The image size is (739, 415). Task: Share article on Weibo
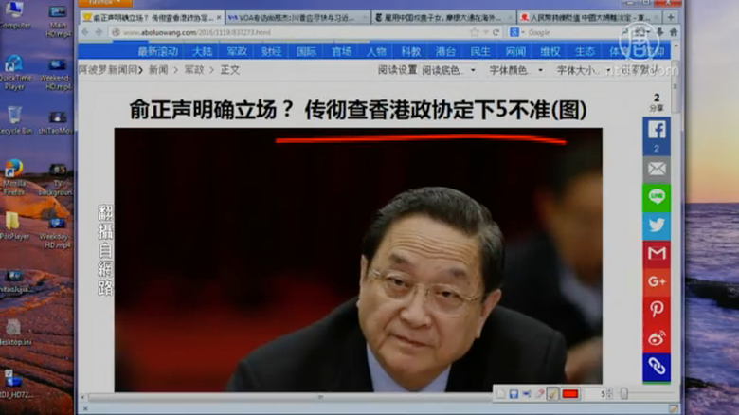[x=656, y=337]
